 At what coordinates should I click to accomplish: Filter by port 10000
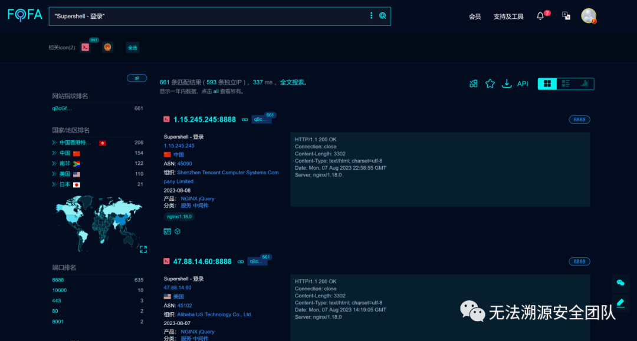pyautogui.click(x=60, y=290)
